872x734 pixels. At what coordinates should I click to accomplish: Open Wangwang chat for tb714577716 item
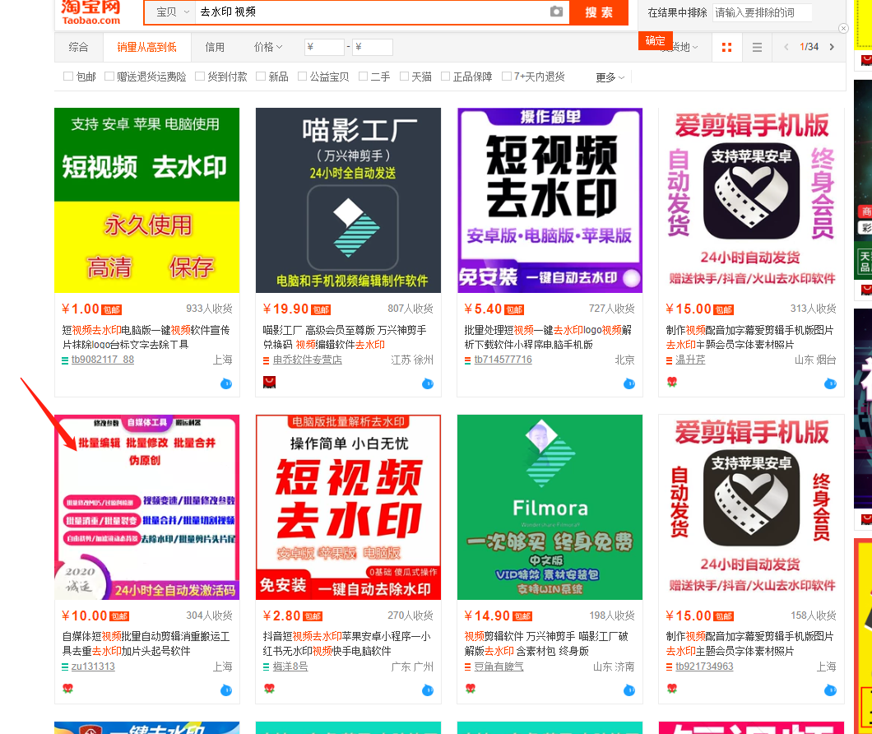pyautogui.click(x=629, y=383)
